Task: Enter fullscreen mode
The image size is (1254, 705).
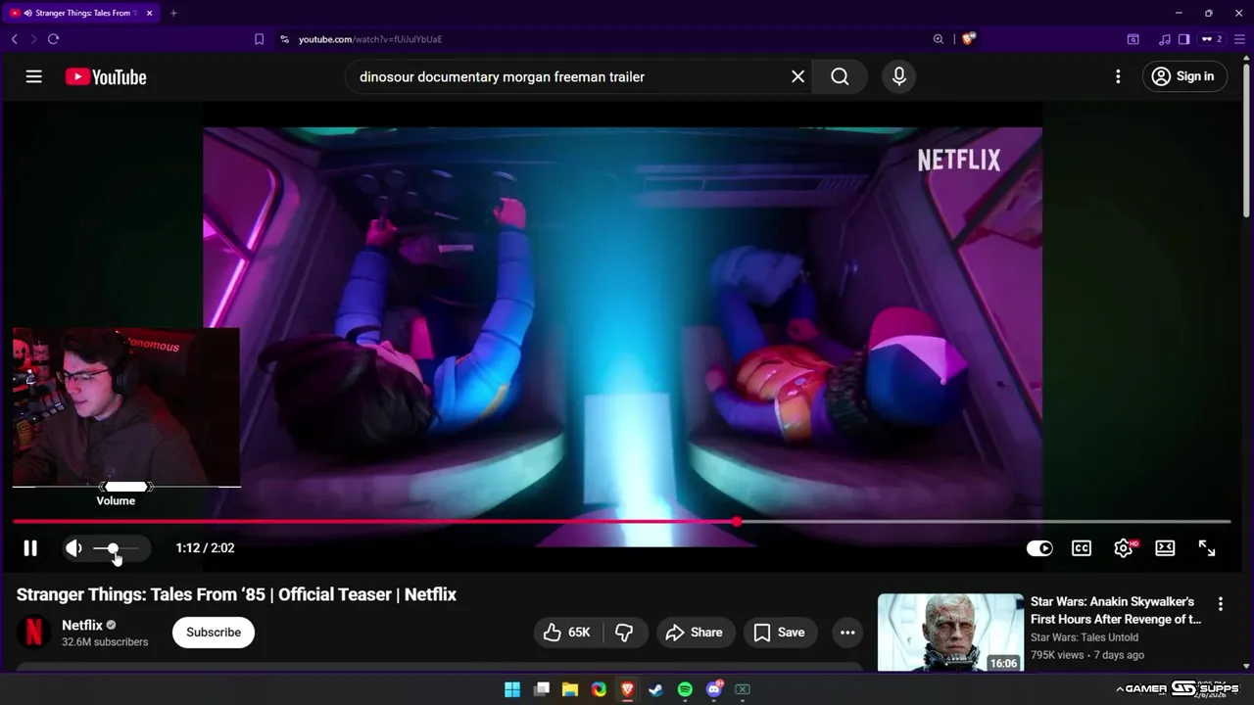Action: point(1207,548)
